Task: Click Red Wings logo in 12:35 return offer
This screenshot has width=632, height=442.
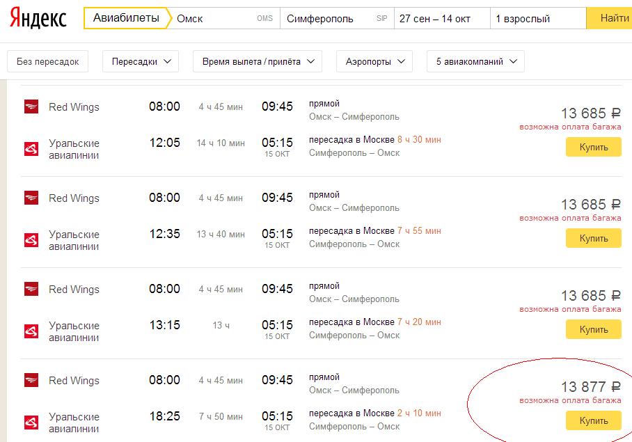Action: tap(31, 198)
